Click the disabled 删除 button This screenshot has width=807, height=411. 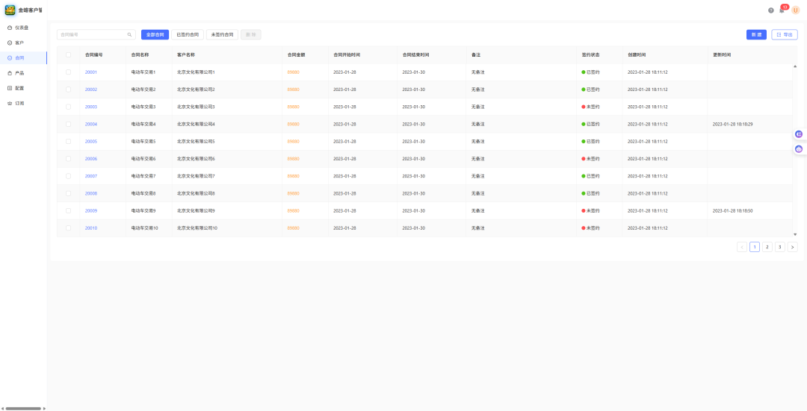(x=250, y=35)
